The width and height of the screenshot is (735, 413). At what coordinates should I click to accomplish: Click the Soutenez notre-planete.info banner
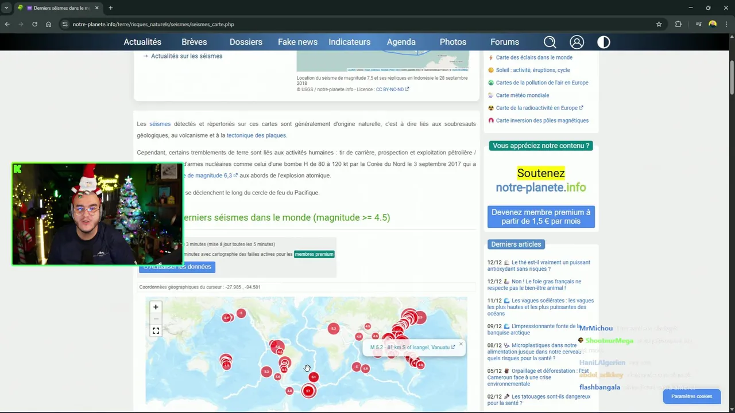pyautogui.click(x=541, y=180)
